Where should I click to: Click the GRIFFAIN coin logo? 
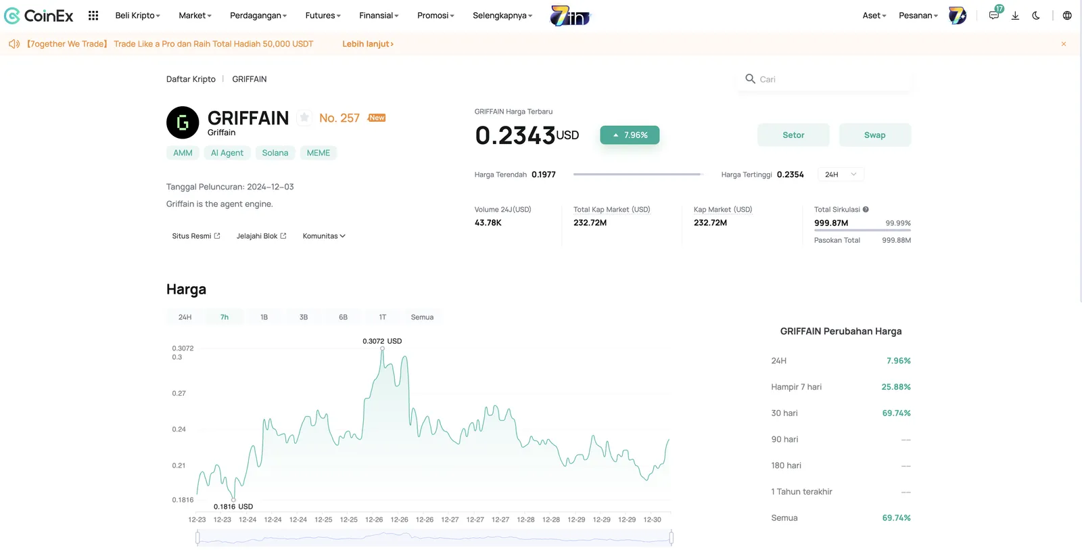tap(183, 122)
